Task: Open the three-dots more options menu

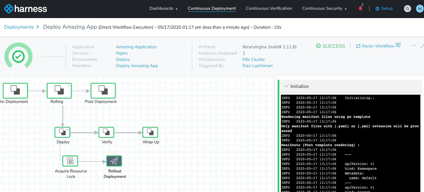Action: pos(414,46)
